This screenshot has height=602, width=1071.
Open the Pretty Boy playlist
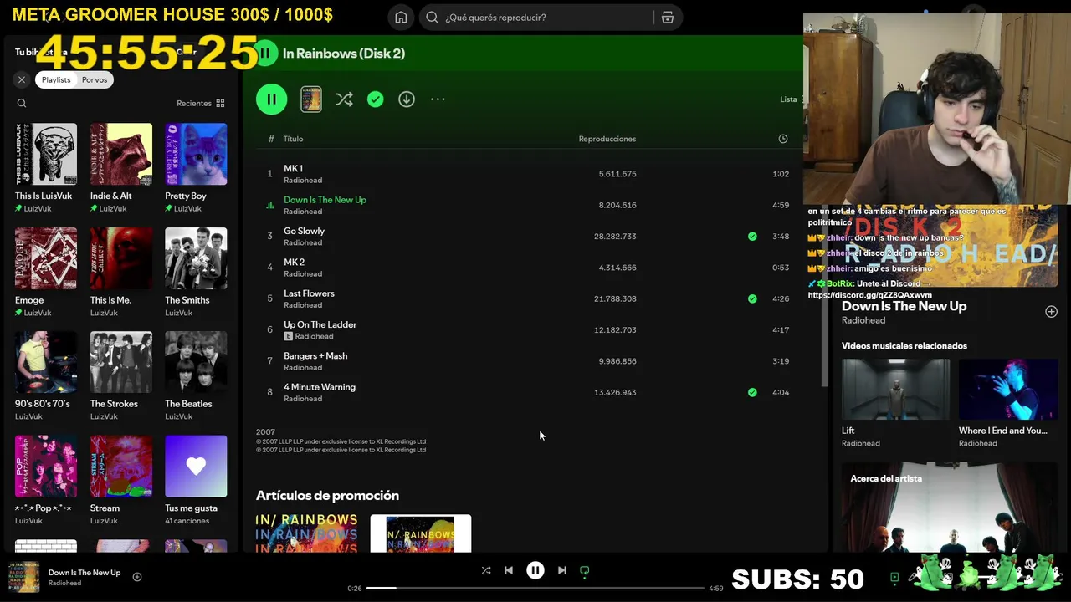(196, 168)
